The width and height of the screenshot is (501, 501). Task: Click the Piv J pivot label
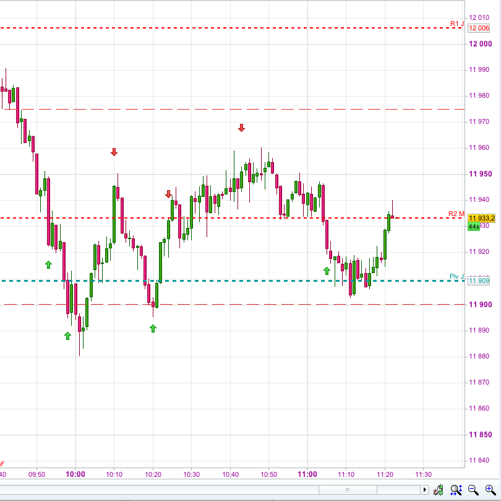tap(456, 276)
